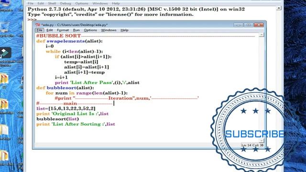Click Python Shell scrollbar up arrow
The height and width of the screenshot is (172, 306).
tap(279, 8)
